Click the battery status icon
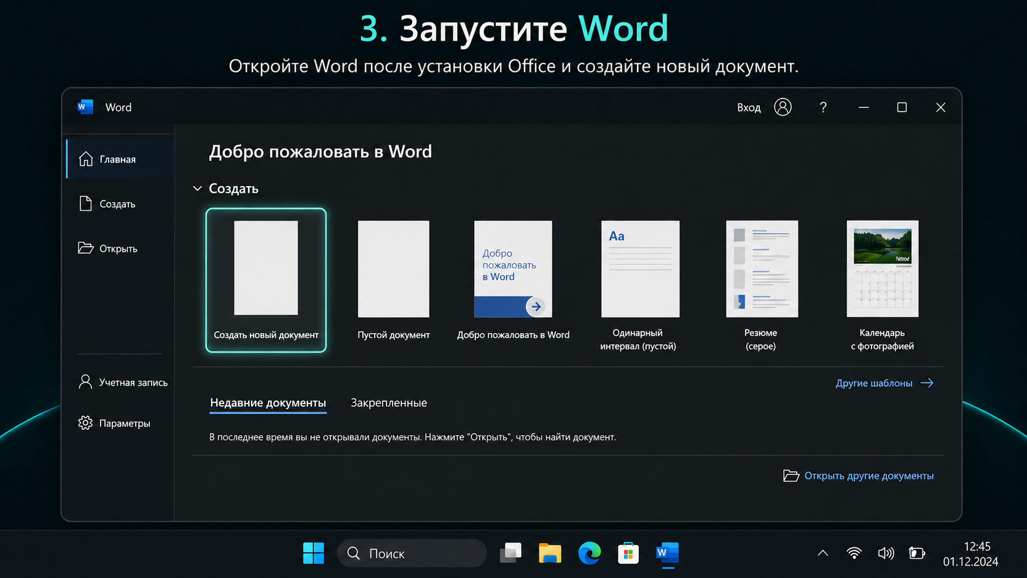Screen dimensions: 1027x578 click(917, 553)
